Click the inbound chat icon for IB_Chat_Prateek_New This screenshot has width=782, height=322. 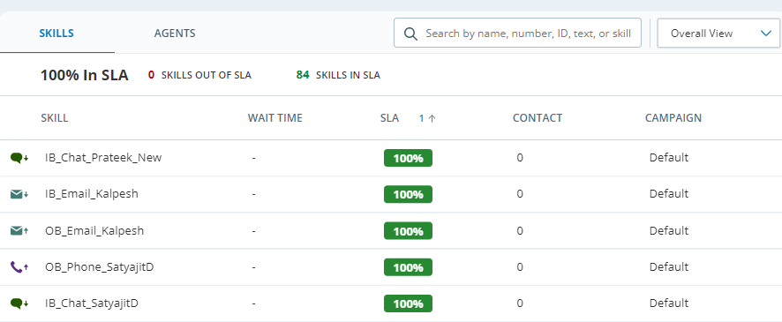click(x=19, y=158)
